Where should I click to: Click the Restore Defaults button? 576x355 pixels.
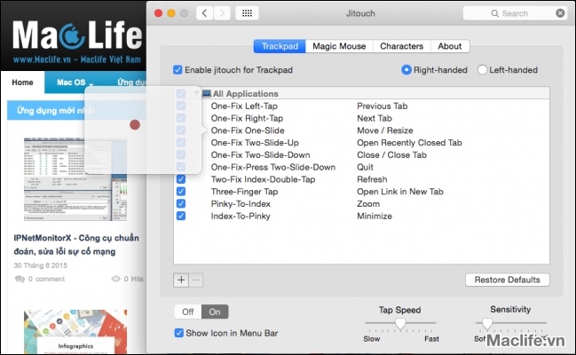tap(507, 280)
